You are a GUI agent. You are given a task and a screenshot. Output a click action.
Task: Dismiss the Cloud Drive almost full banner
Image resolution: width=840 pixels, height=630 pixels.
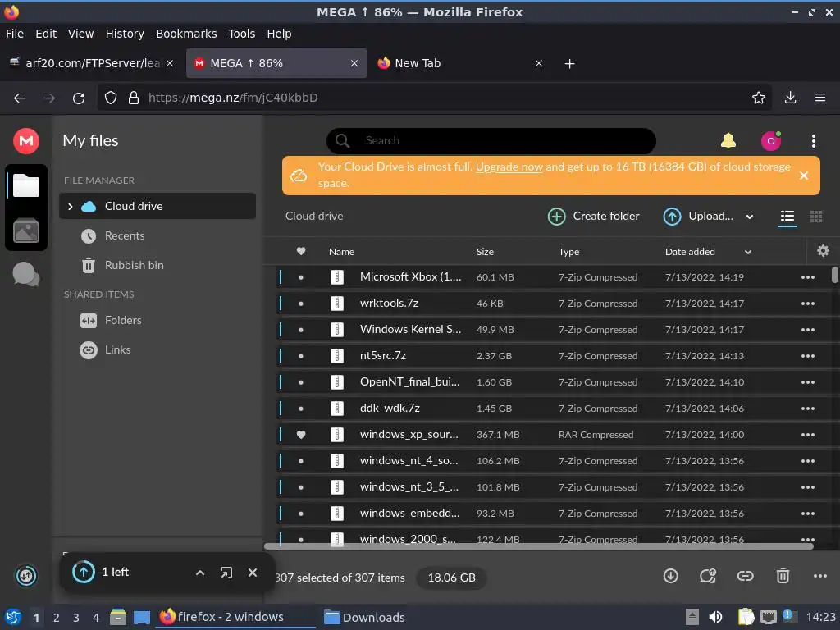click(x=804, y=176)
